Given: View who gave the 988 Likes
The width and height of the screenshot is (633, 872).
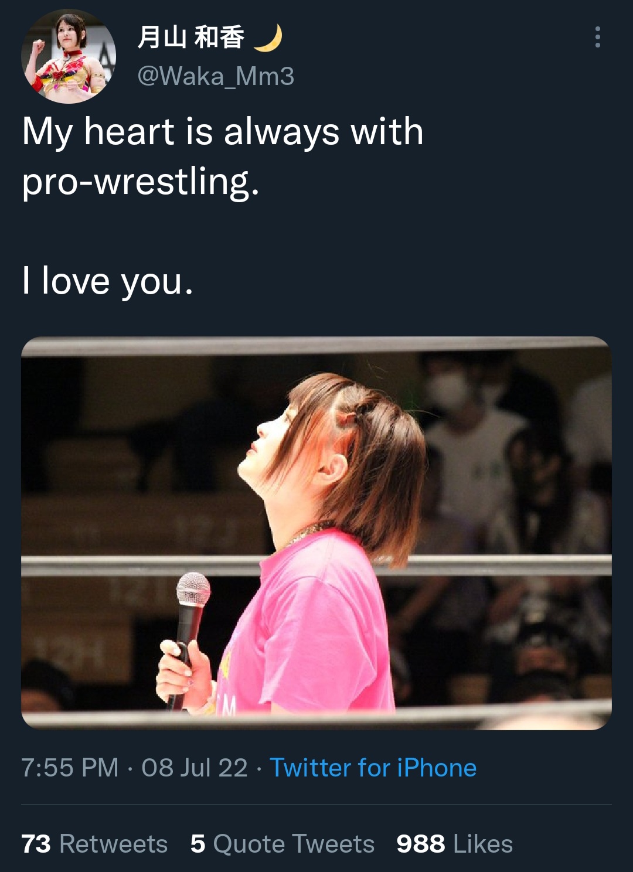Looking at the screenshot, I should (454, 844).
